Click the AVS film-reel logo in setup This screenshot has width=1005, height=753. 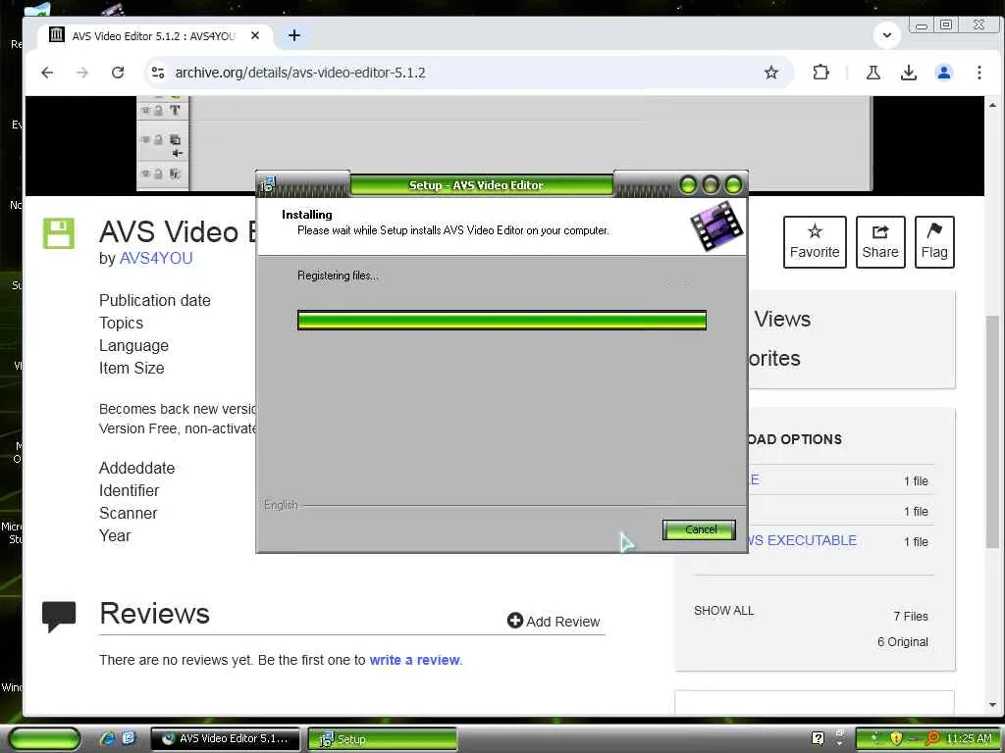tap(716, 226)
